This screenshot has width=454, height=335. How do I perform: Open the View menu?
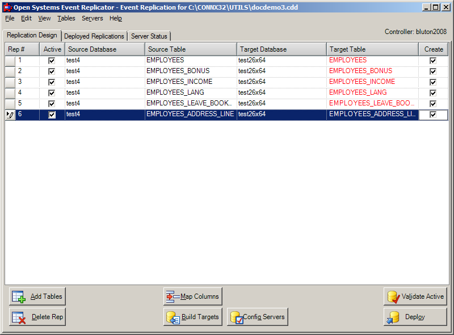pos(44,18)
